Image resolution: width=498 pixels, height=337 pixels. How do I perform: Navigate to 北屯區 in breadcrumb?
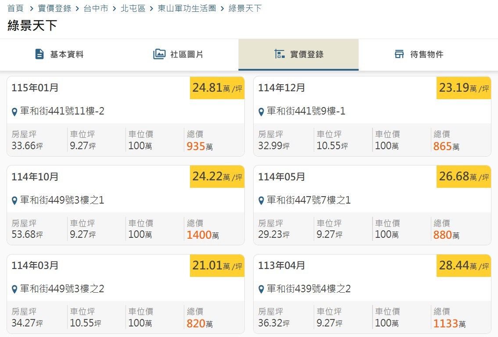[133, 8]
